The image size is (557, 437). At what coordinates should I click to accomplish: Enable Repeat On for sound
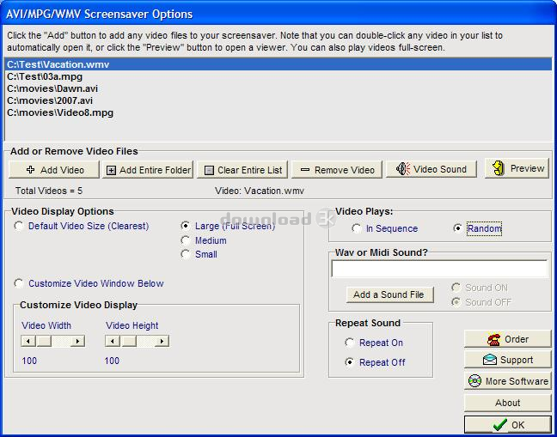click(349, 343)
